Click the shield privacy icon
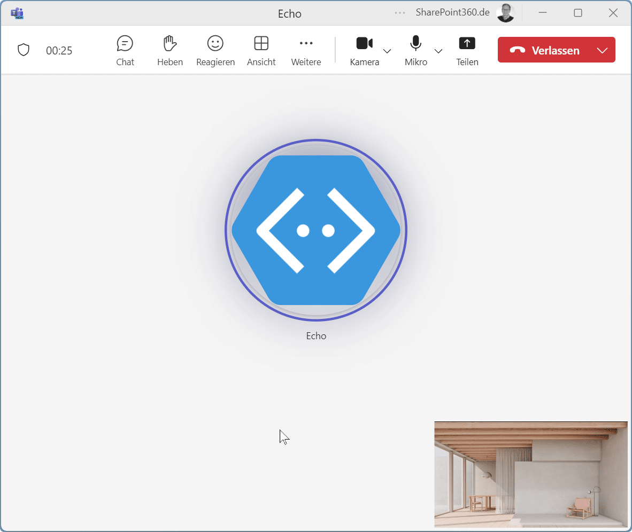 pyautogui.click(x=24, y=50)
